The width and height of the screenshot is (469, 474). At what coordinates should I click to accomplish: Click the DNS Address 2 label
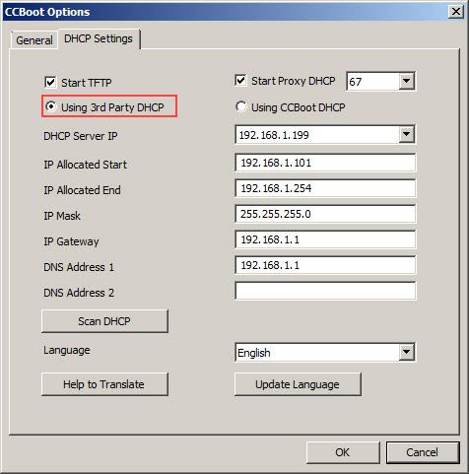tap(79, 293)
